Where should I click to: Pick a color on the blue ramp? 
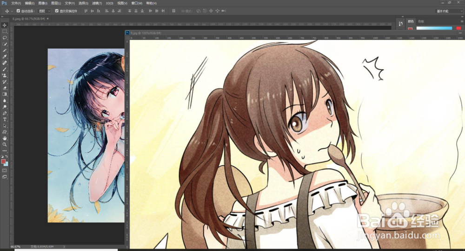point(434,28)
